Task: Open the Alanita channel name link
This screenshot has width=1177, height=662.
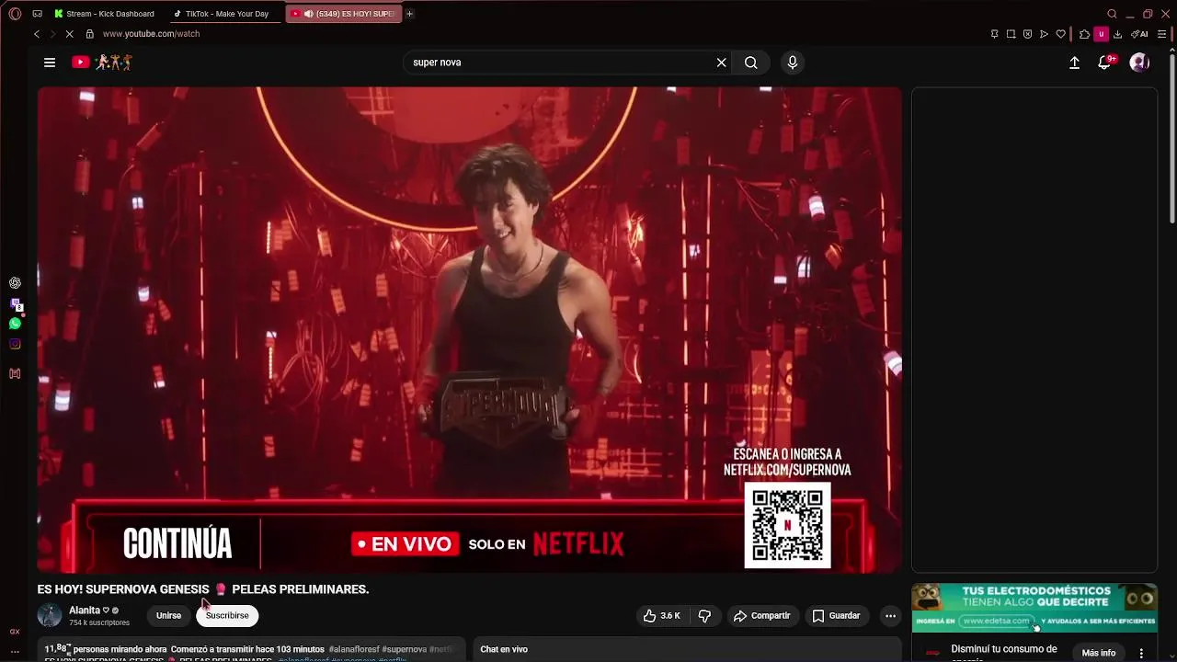Action: pos(85,611)
